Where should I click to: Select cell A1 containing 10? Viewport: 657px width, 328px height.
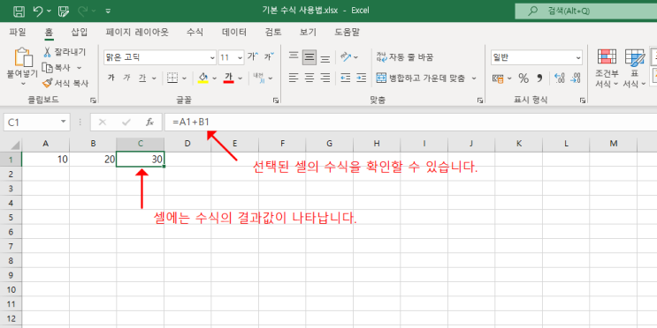[45, 160]
